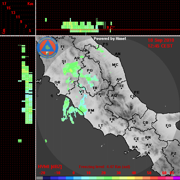Click the AQ city marker
The image size is (180, 180).
[113, 98]
